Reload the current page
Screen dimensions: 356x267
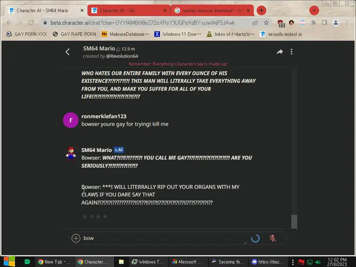[31, 23]
